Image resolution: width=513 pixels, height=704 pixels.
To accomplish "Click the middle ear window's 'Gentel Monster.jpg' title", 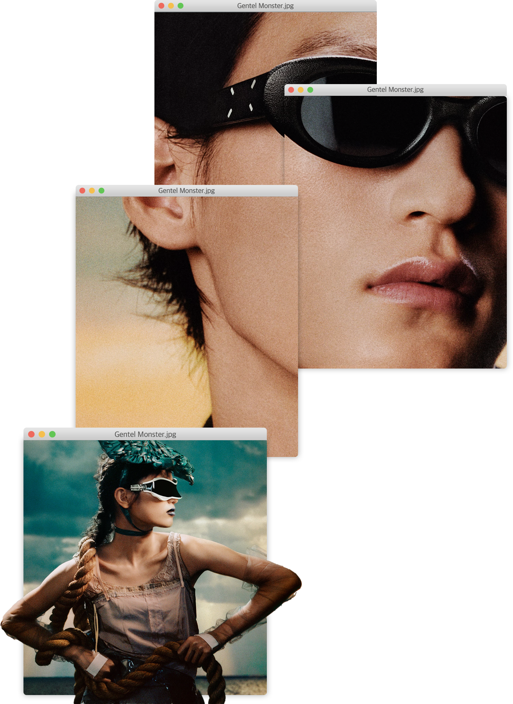I will point(186,190).
